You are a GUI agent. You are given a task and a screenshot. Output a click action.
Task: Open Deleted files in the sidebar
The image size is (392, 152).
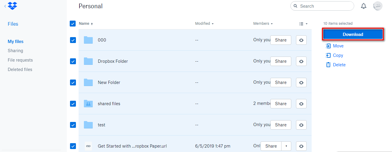[x=20, y=70]
